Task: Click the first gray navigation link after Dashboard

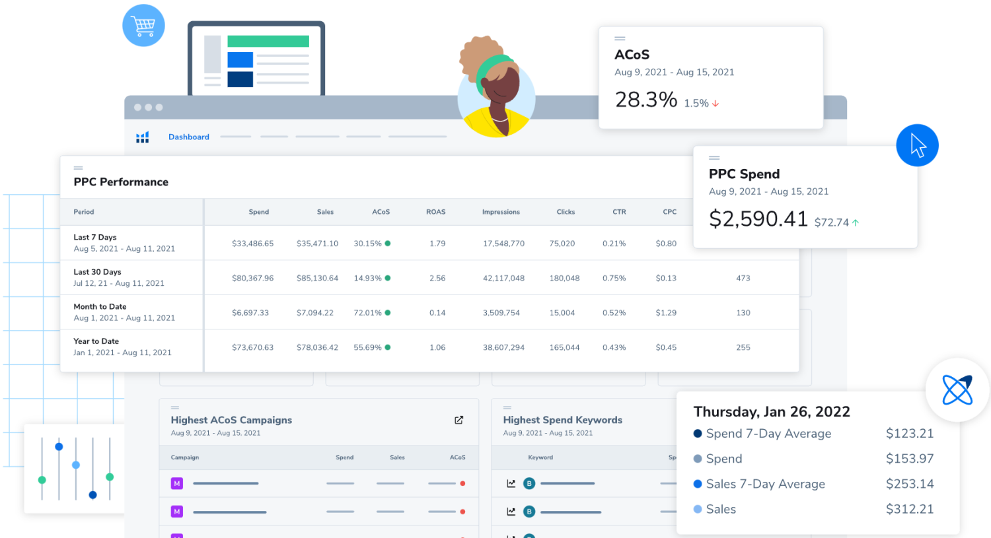Action: [235, 137]
